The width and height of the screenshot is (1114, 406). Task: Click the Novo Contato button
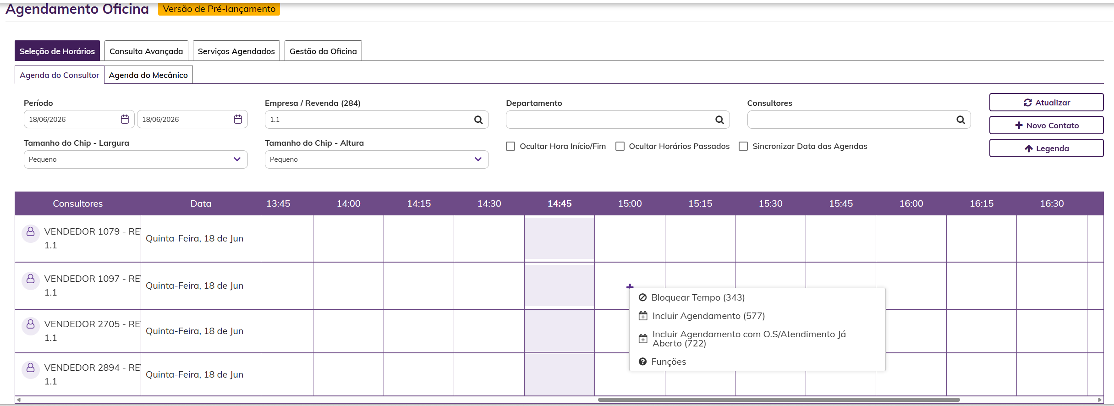coord(1046,125)
